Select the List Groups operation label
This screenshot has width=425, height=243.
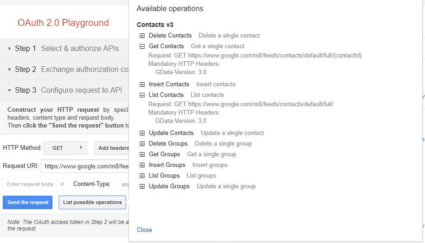164,176
